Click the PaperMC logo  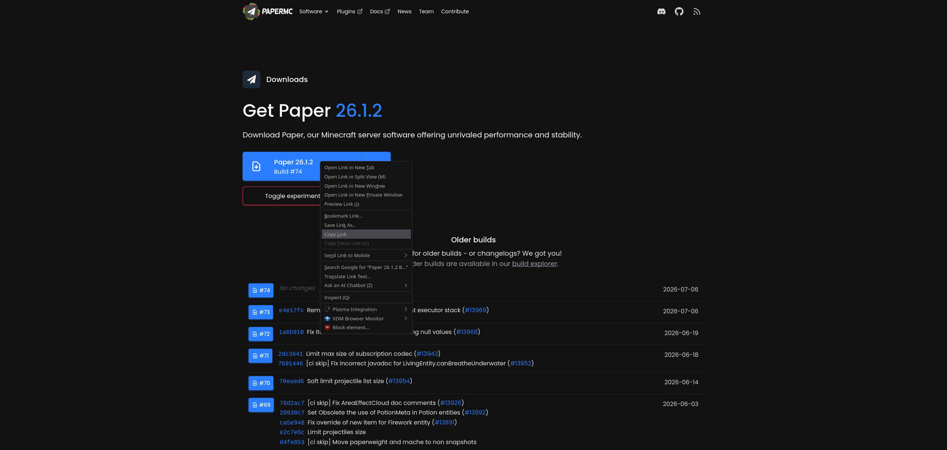pyautogui.click(x=267, y=11)
